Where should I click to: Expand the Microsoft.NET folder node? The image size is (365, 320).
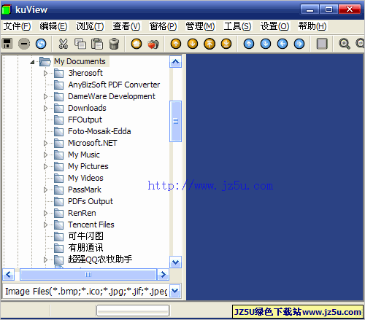coord(45,143)
